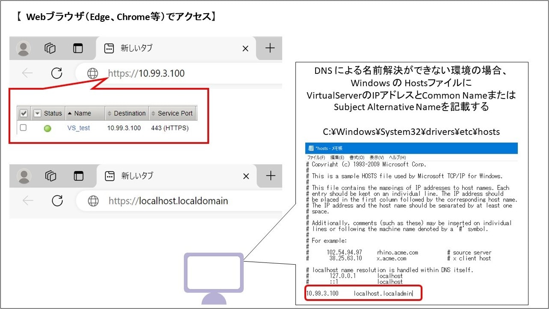Click the profile avatar in the 10.99.3.100 browser
The width and height of the screenshot is (549, 309).
(23, 48)
